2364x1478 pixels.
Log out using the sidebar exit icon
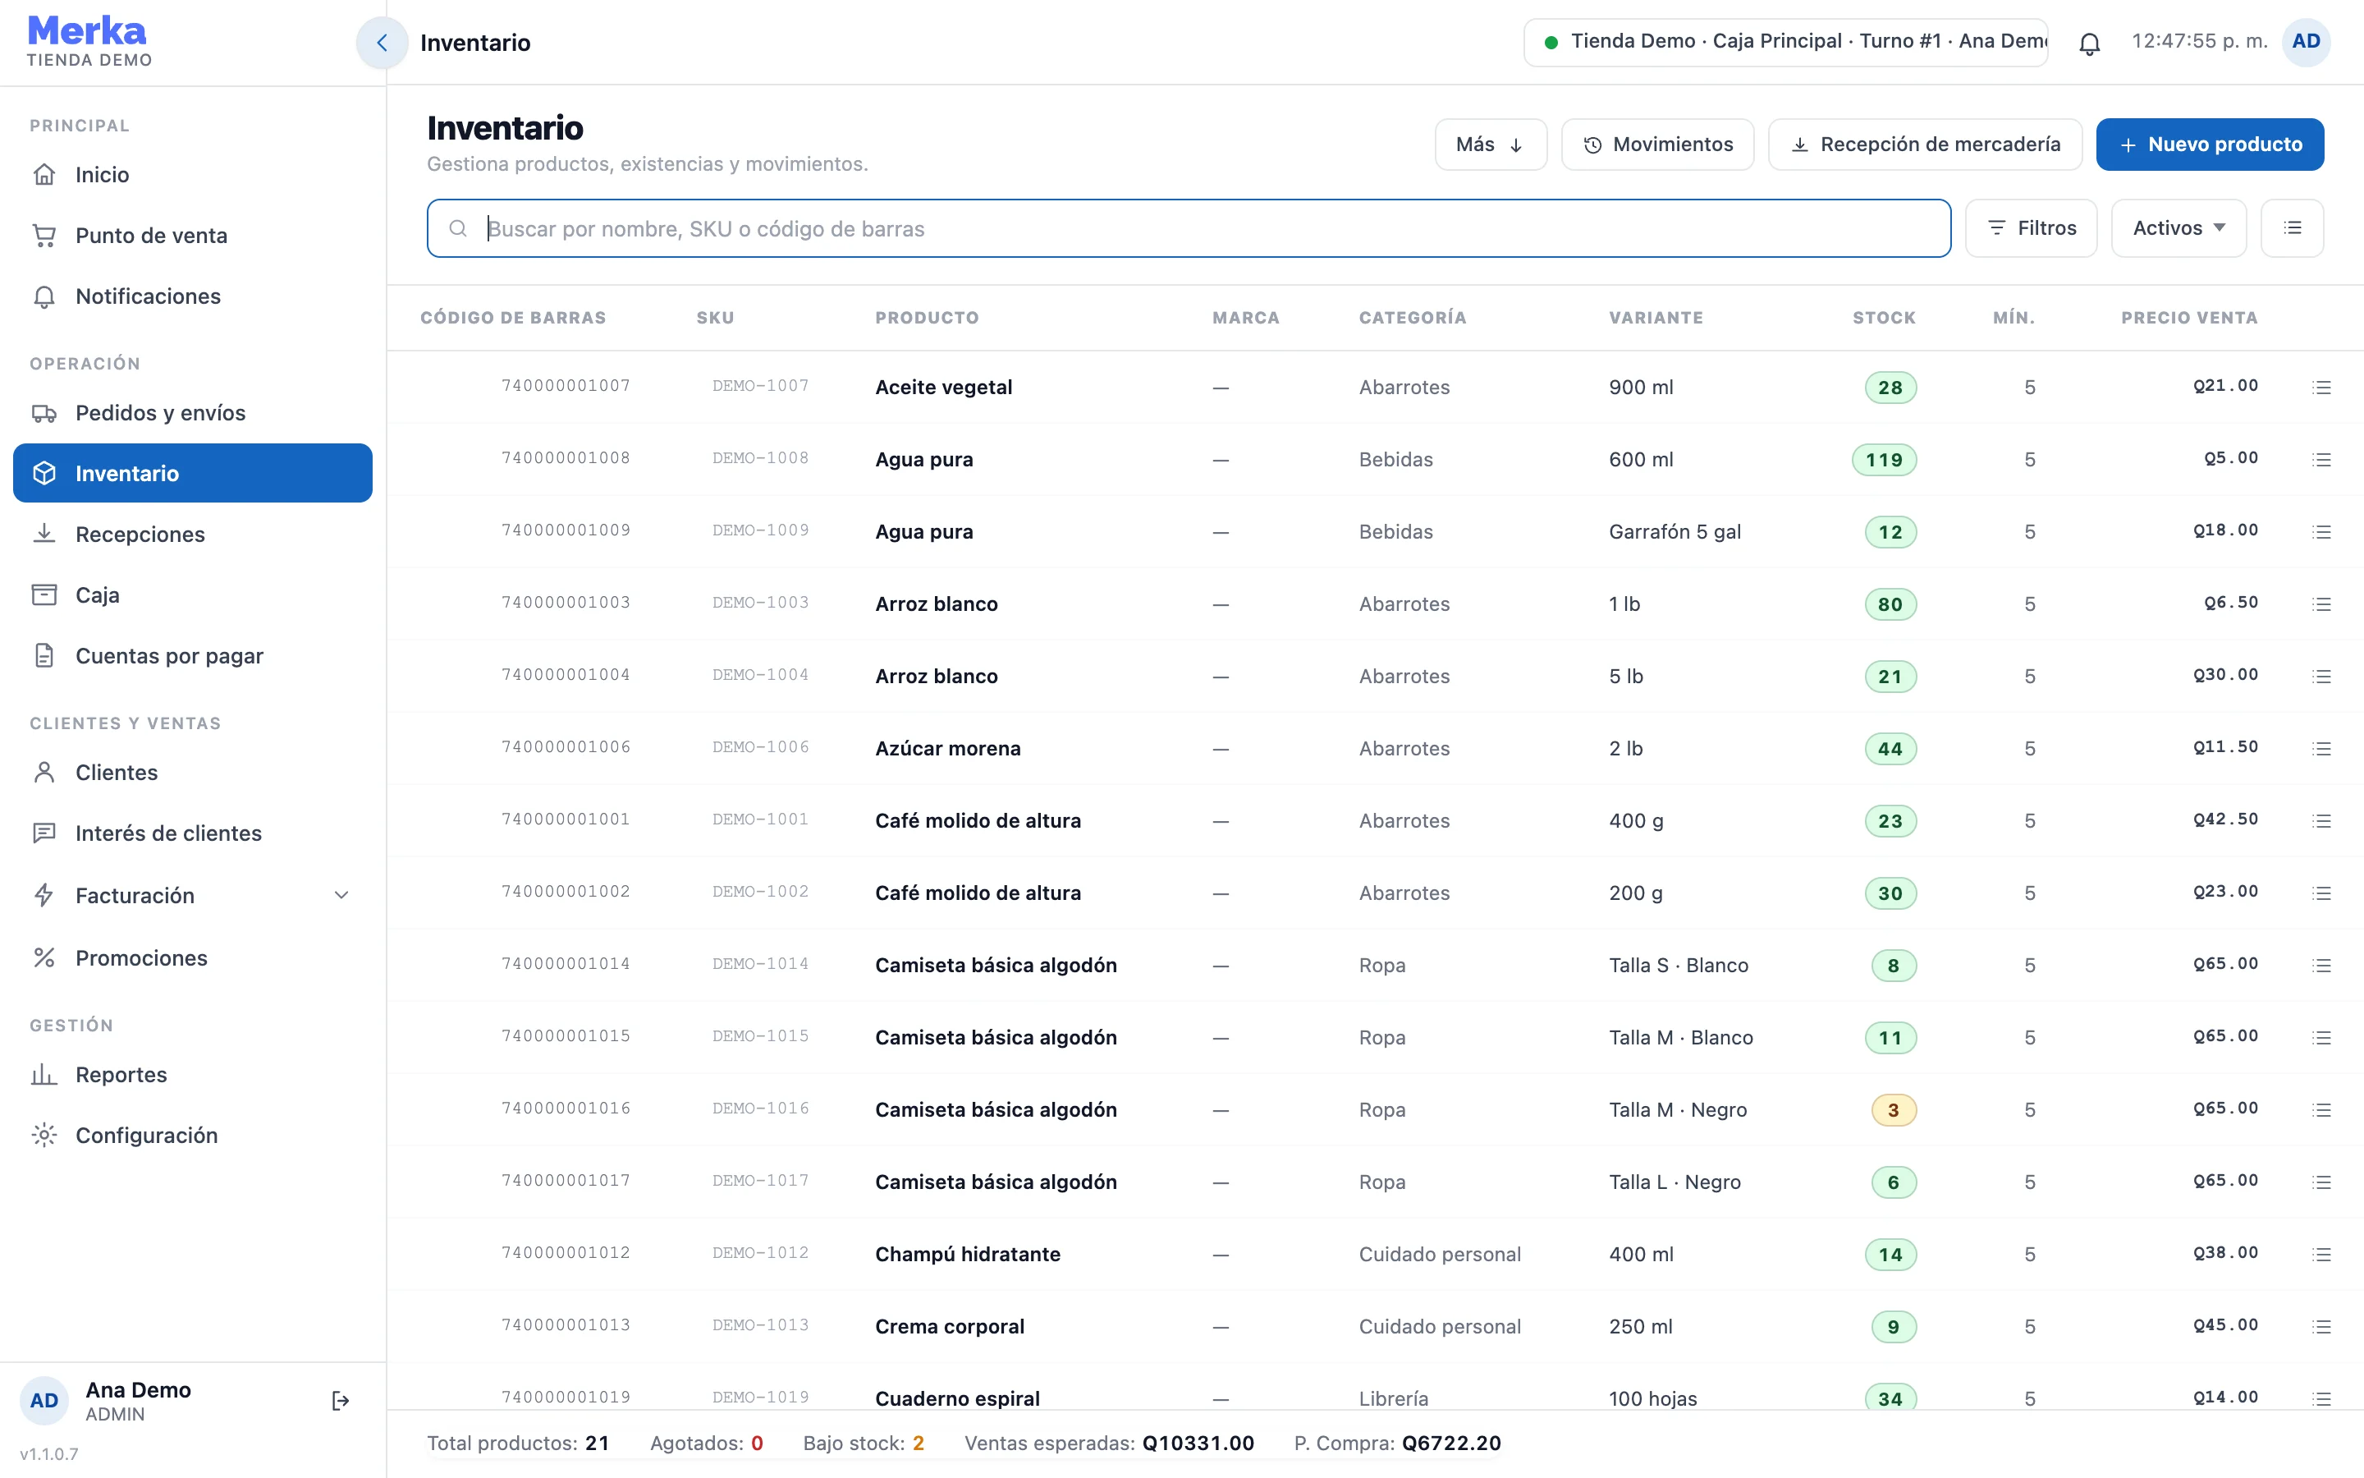[x=340, y=1401]
